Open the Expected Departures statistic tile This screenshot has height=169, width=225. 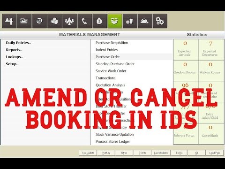211,50
